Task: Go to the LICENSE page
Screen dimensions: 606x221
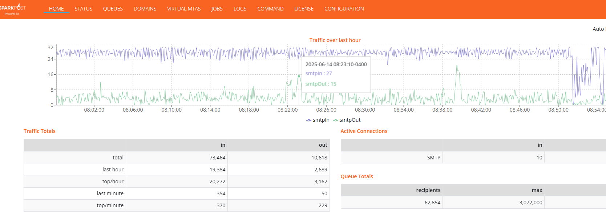Action: (x=304, y=9)
